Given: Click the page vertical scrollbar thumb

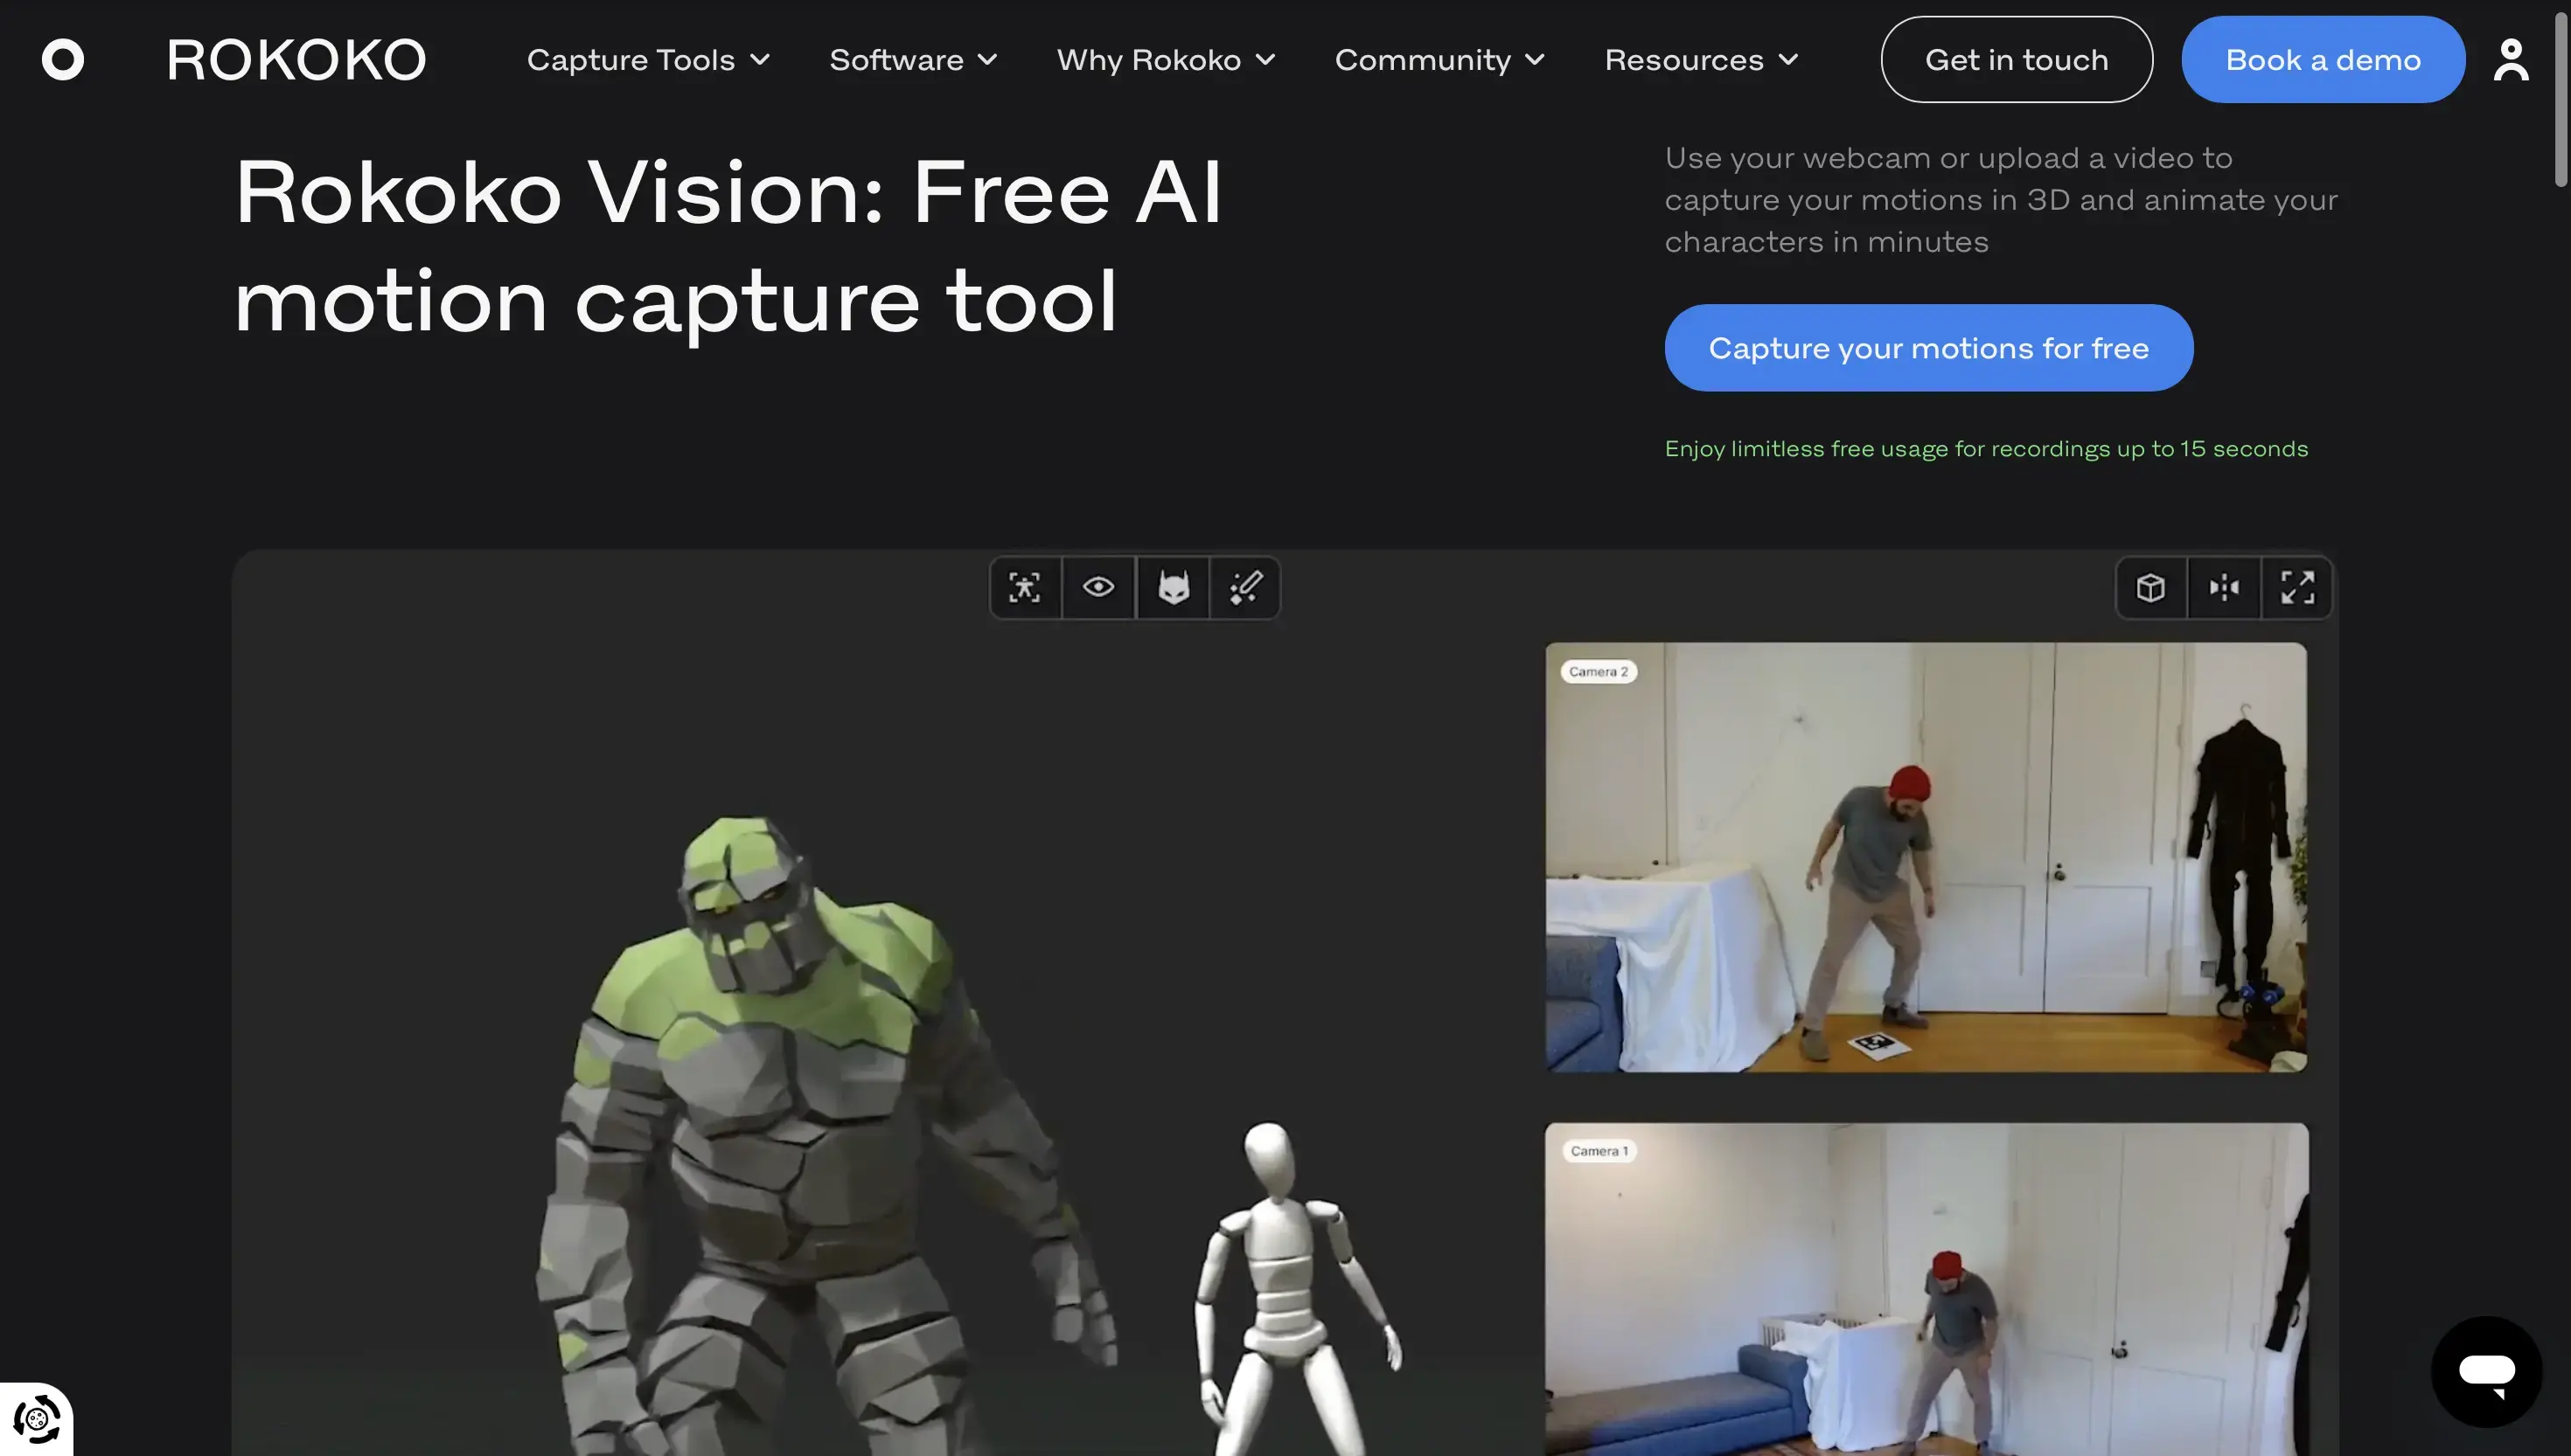Looking at the screenshot, I should pyautogui.click(x=2561, y=100).
